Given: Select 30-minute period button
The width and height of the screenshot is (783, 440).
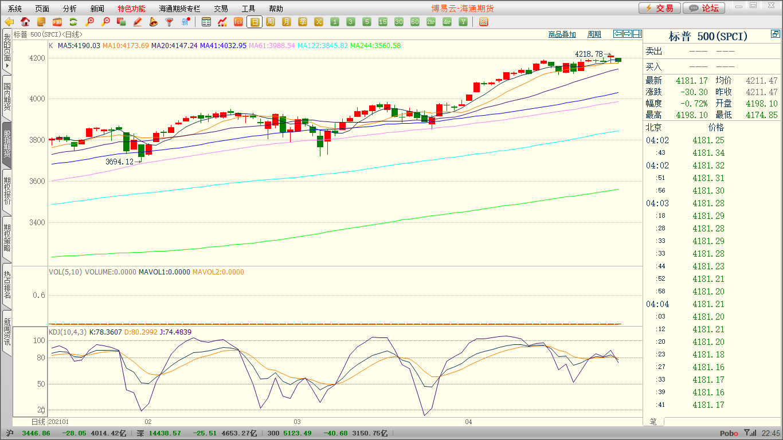Looking at the screenshot, I should (x=399, y=22).
